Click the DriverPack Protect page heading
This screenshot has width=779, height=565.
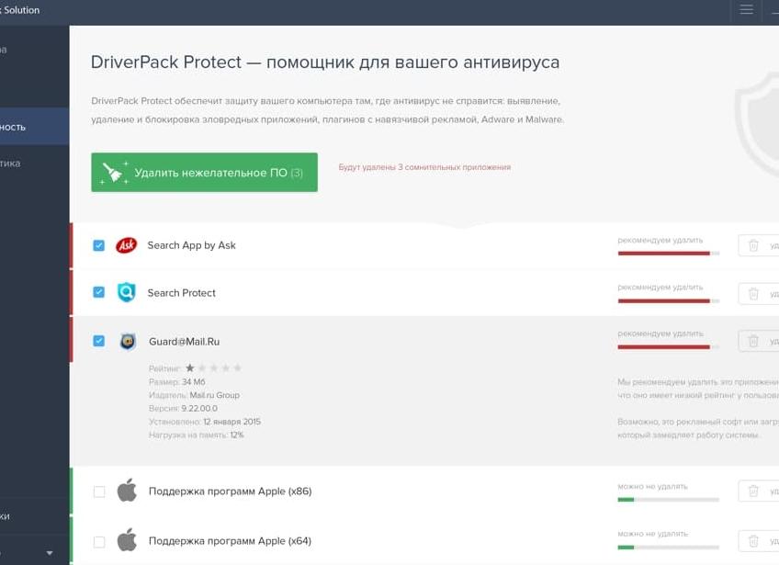pos(325,62)
